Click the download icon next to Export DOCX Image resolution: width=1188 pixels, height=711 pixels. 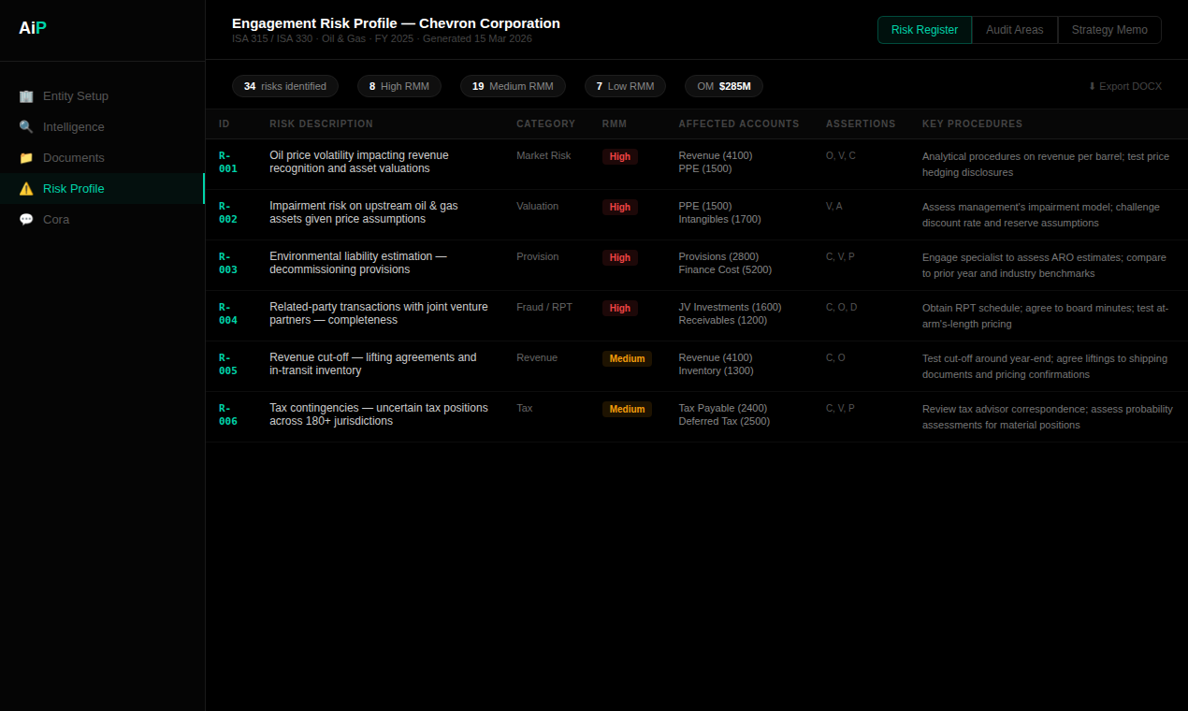coord(1091,86)
